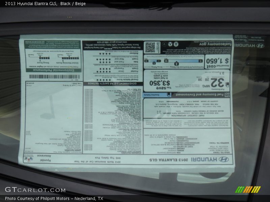Click the barcode under Environmental Performance

(54, 77)
